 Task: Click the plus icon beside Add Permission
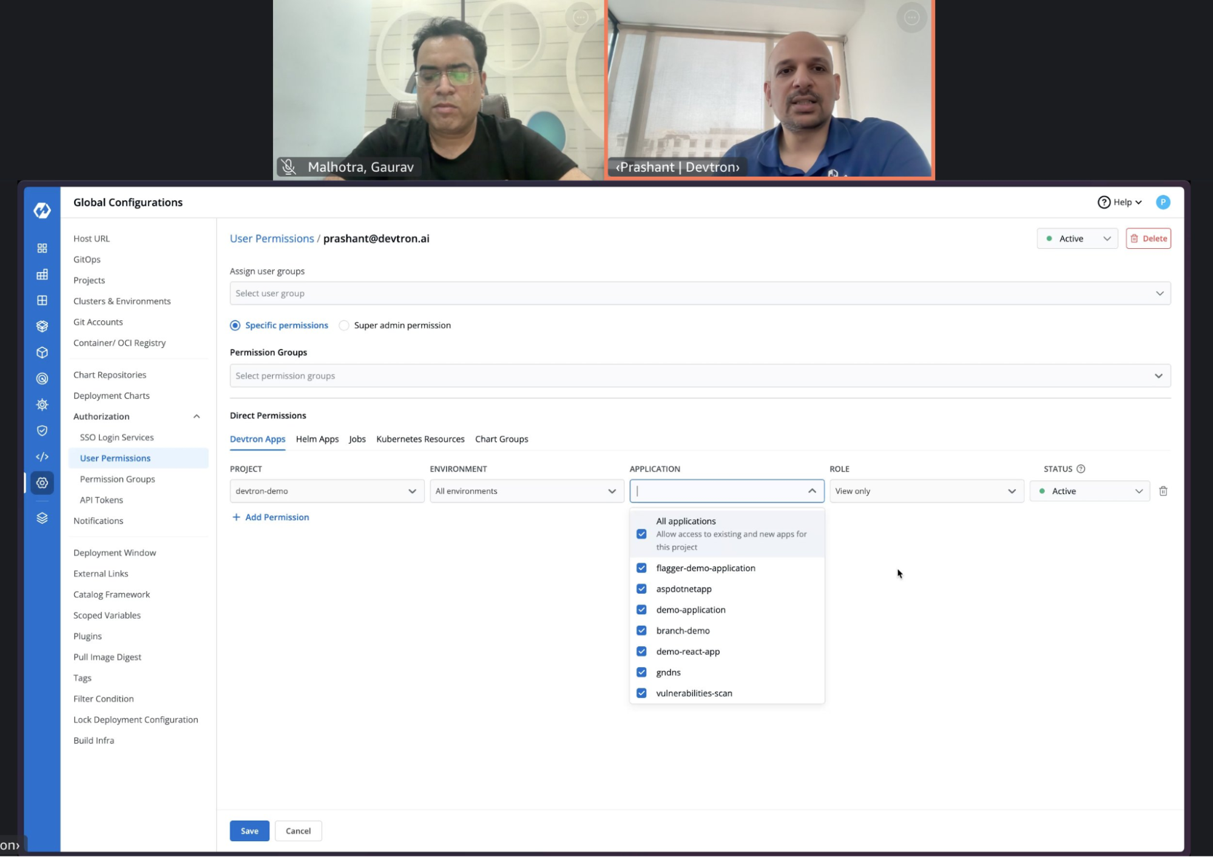click(x=236, y=517)
